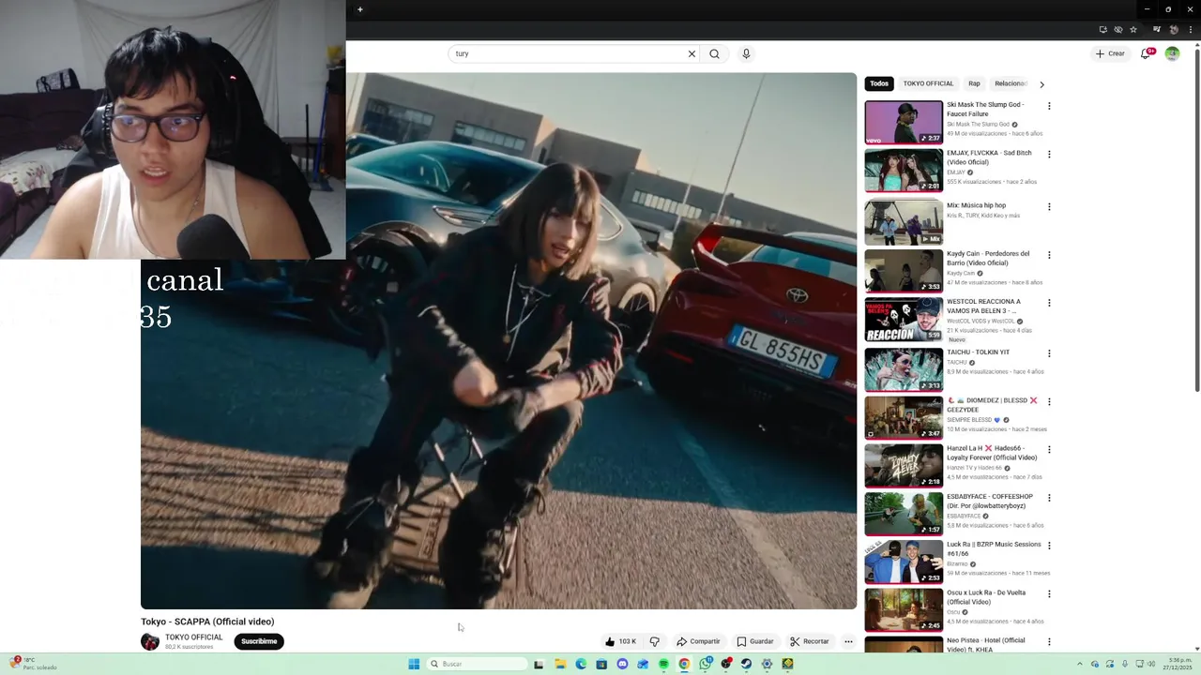Open Mix: Música hip hop thumbnail
This screenshot has height=675, width=1201.
point(904,222)
